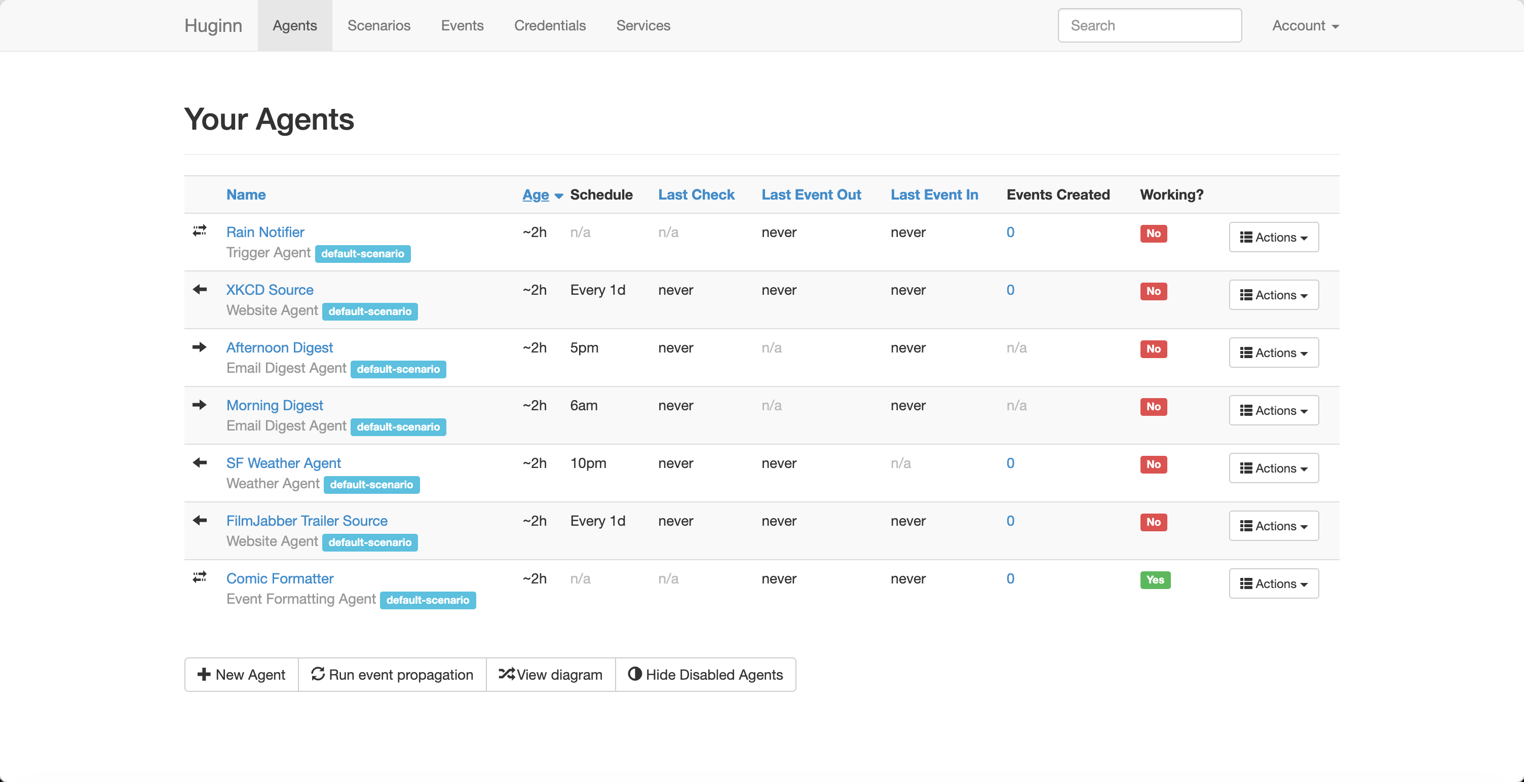Viewport: 1524px width, 782px height.
Task: Expand the Account menu
Action: point(1305,25)
